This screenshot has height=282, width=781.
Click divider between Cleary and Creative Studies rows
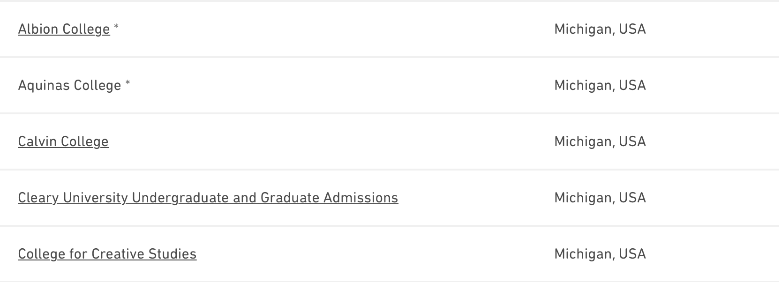(x=390, y=225)
